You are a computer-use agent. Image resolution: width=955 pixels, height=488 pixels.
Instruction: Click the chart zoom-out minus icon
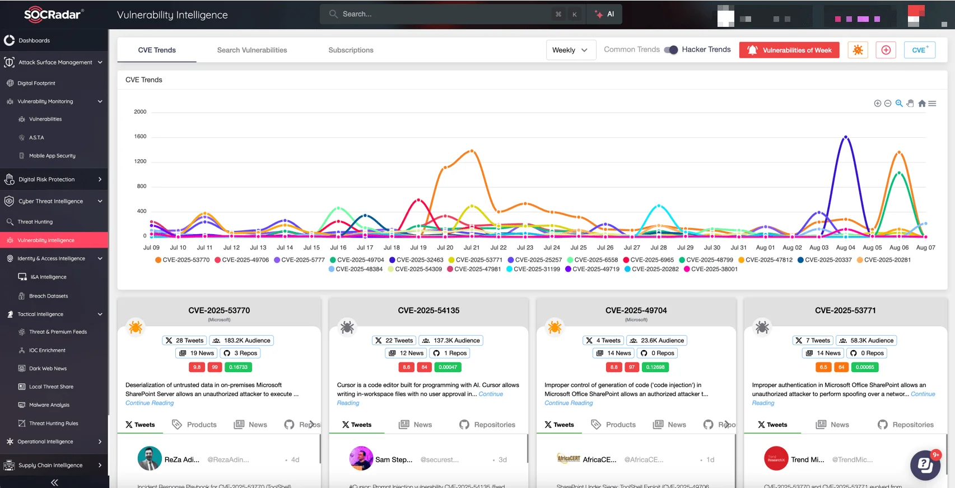coord(888,104)
